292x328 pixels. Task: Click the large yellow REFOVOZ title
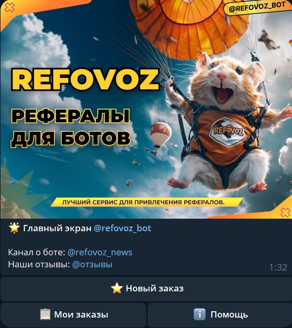(85, 80)
